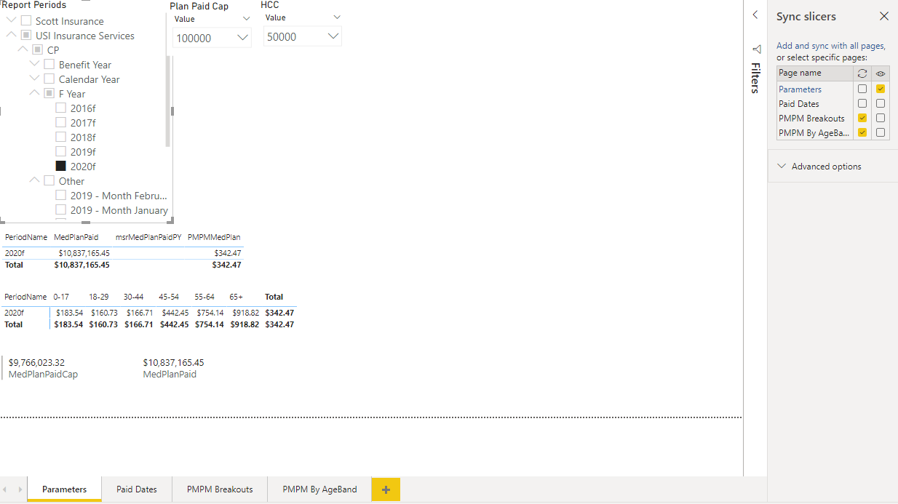The width and height of the screenshot is (898, 504).
Task: Select the 2019f period checkbox
Action: (61, 151)
